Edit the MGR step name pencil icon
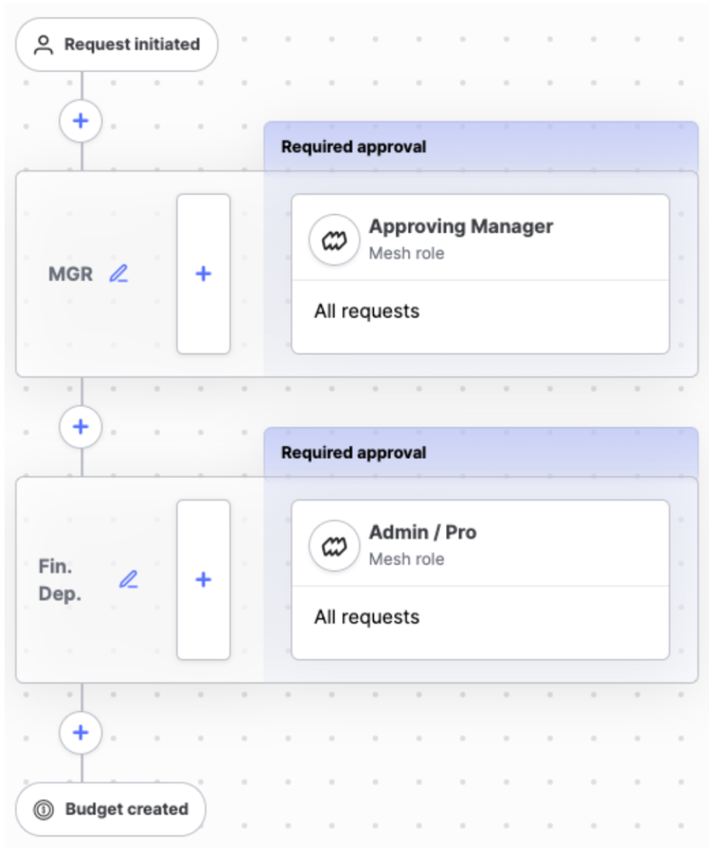 119,274
